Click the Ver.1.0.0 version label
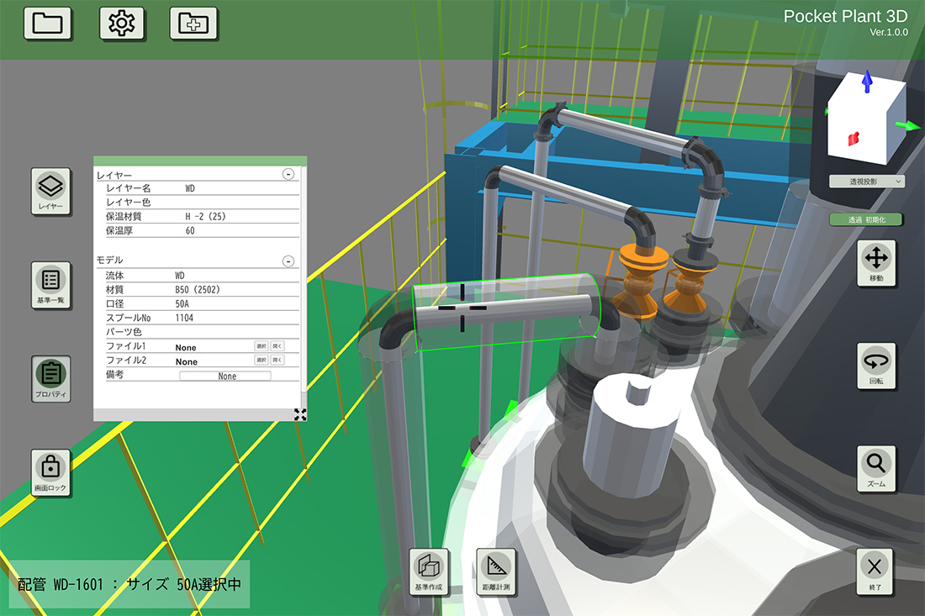Image resolution: width=925 pixels, height=616 pixels. point(889,33)
